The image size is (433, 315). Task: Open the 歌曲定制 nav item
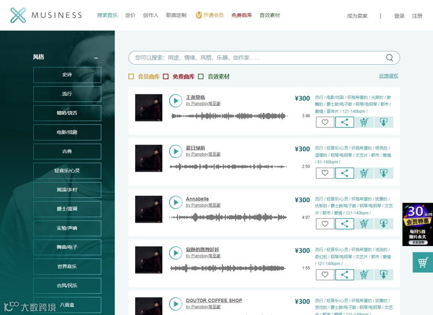(x=176, y=15)
